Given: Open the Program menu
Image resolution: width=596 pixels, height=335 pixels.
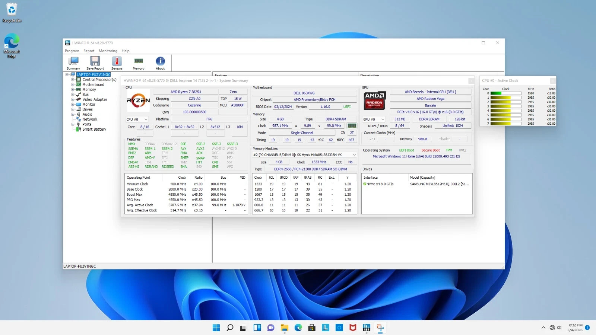Looking at the screenshot, I should coord(72,51).
